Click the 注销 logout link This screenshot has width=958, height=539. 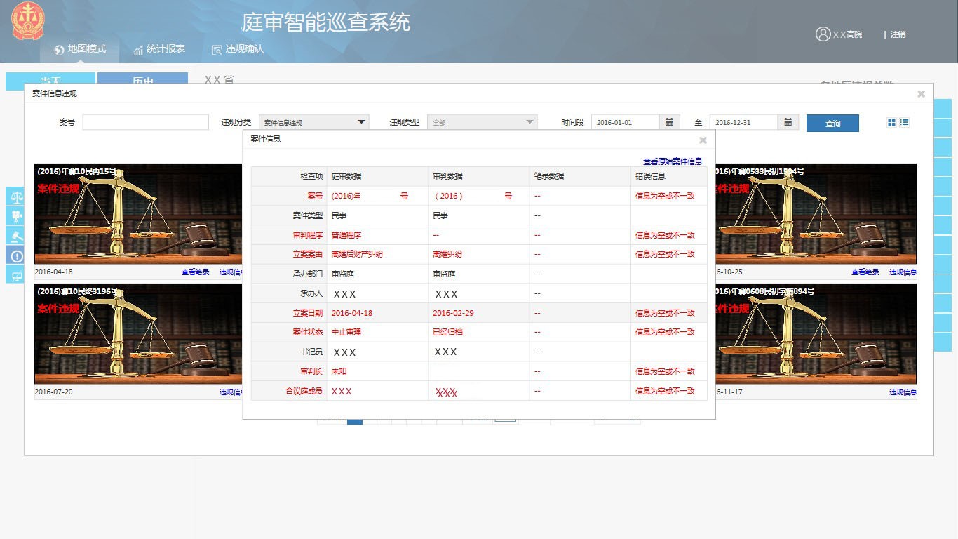click(898, 34)
